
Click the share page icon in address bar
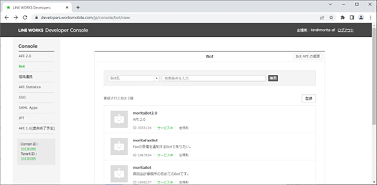(x=322, y=18)
